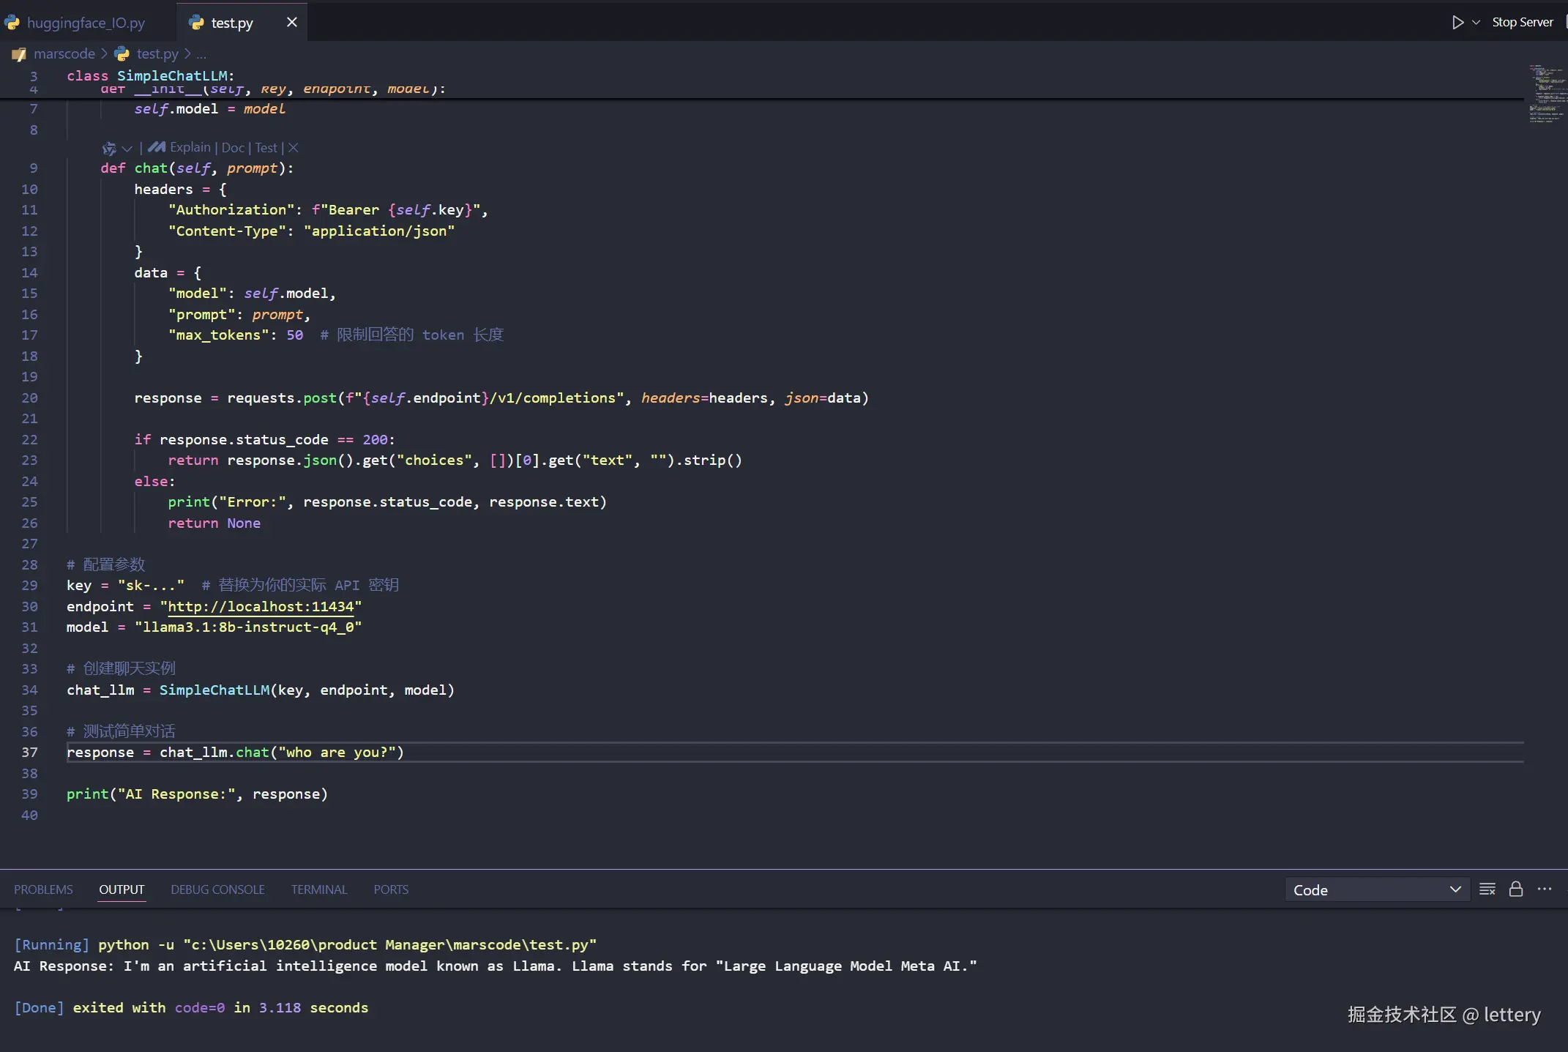Click the minimap code preview
This screenshot has height=1052, width=1568.
pyautogui.click(x=1546, y=94)
